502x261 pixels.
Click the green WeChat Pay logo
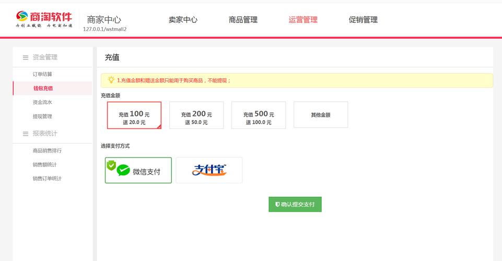click(x=123, y=170)
